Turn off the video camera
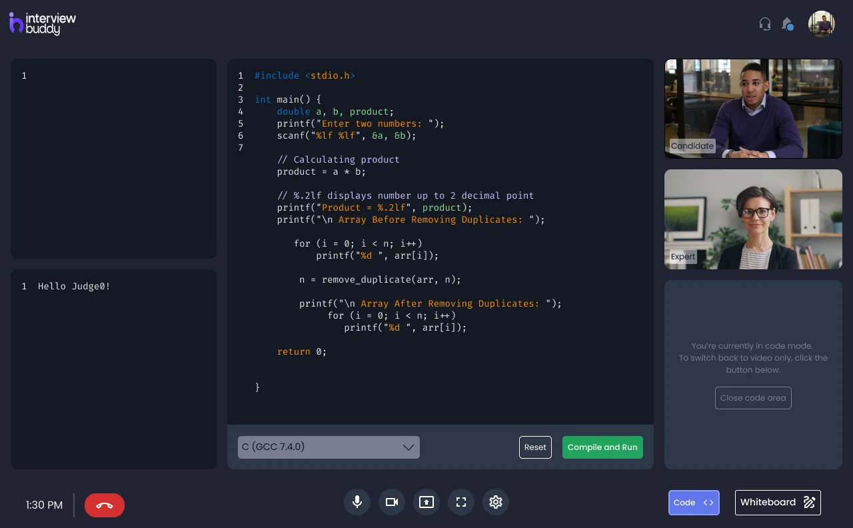 392,502
